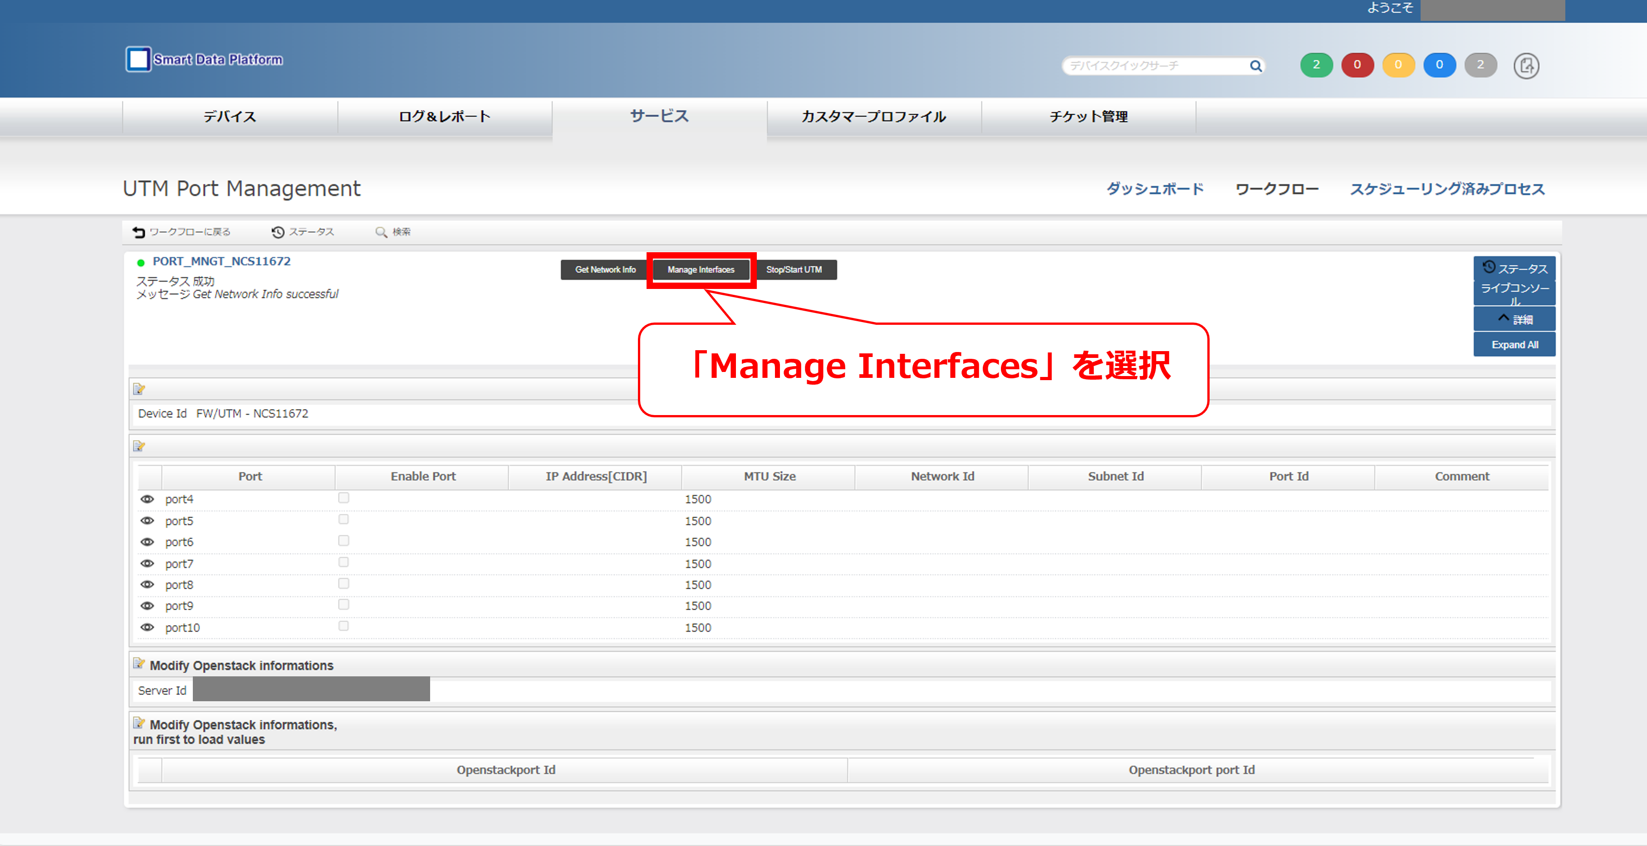This screenshot has width=1647, height=846.
Task: Go to ワークフロー link
Action: pos(1277,189)
